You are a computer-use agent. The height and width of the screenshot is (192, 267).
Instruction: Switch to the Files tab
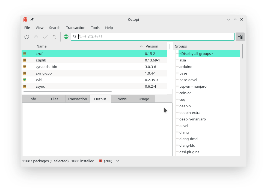[x=55, y=99]
